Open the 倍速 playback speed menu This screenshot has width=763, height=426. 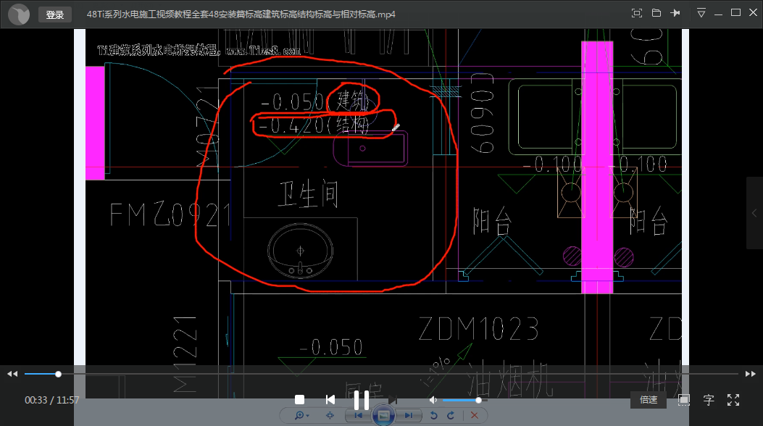(x=649, y=400)
